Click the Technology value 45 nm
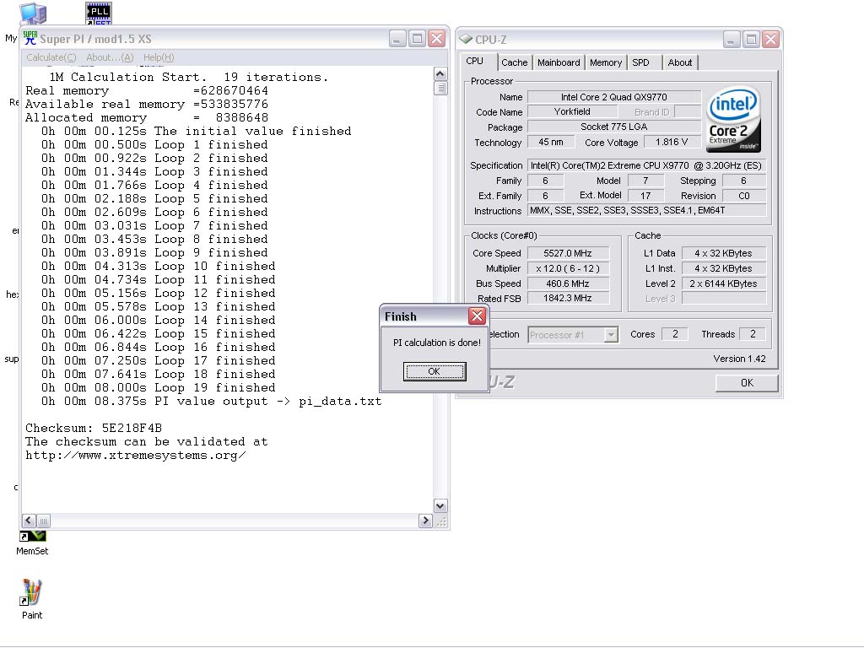864x648 pixels. 551,142
